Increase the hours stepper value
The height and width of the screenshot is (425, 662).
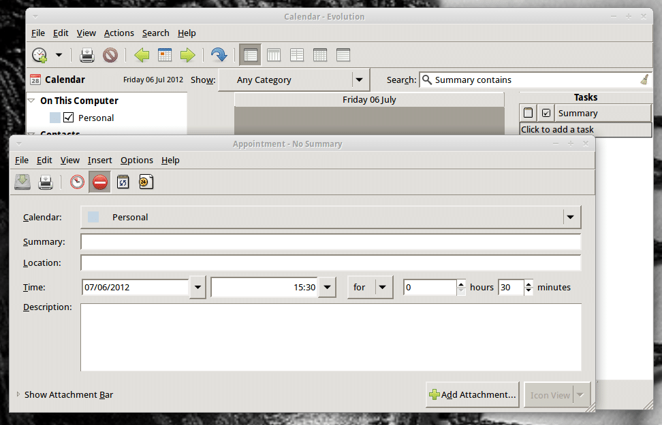tap(462, 284)
